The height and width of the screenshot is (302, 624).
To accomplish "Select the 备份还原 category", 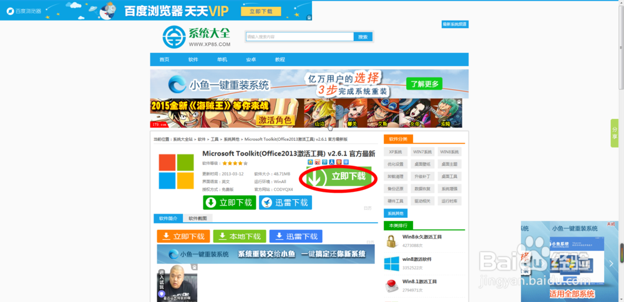I will (x=396, y=189).
